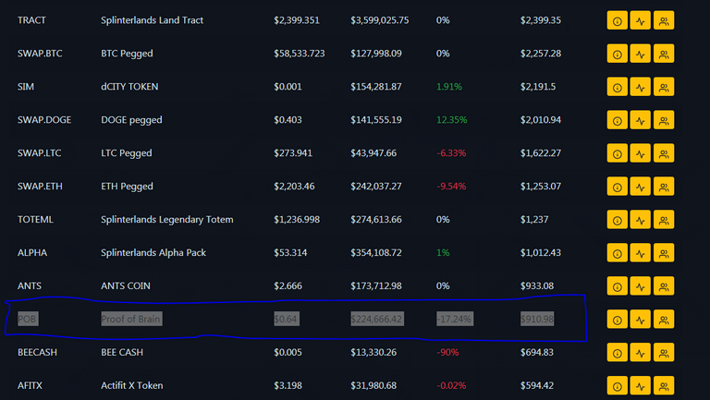This screenshot has height=400, width=710.
Task: View the chart icon for SWAP.LTC
Action: click(641, 153)
